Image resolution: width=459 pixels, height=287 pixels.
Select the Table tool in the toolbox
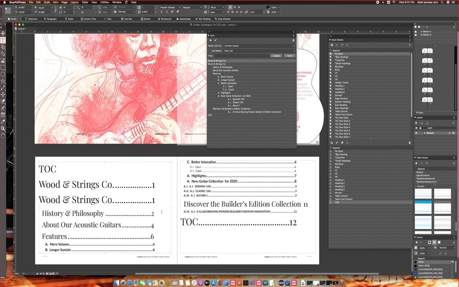(x=3, y=115)
